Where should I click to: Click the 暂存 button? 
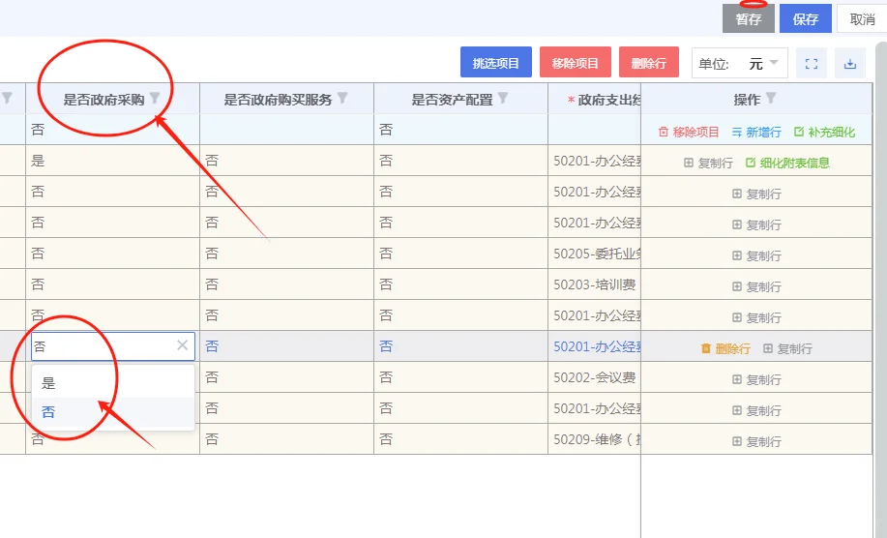coord(748,18)
